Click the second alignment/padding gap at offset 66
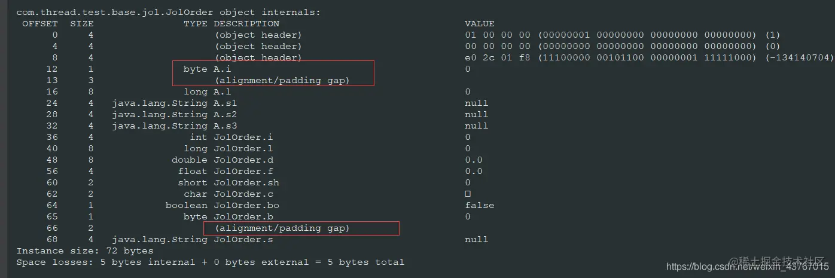 pyautogui.click(x=282, y=228)
